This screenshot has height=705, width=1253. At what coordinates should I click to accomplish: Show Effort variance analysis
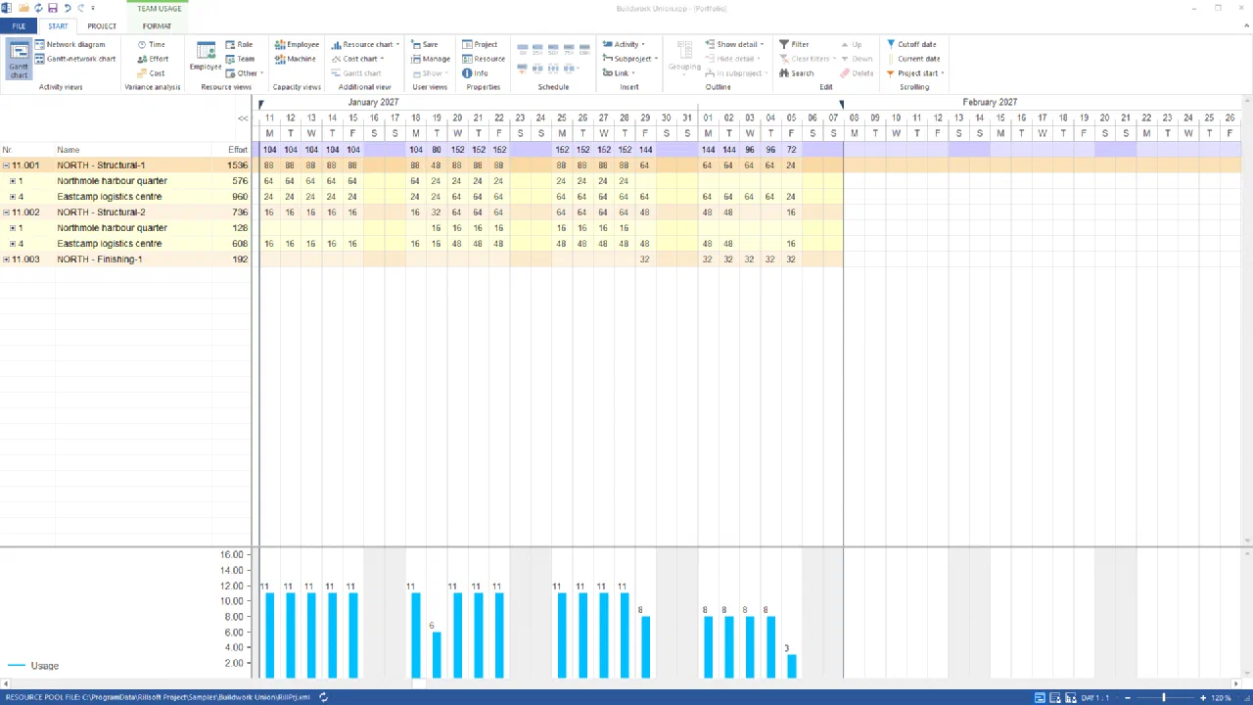(153, 59)
